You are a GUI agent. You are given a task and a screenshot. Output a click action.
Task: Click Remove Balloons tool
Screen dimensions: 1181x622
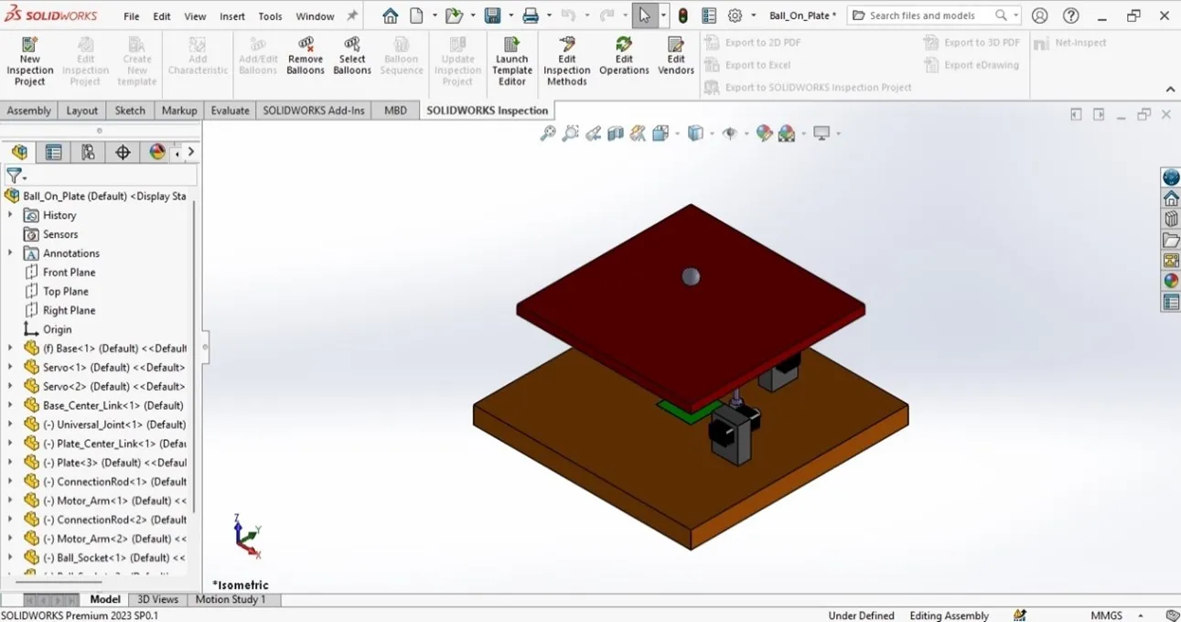tap(306, 57)
